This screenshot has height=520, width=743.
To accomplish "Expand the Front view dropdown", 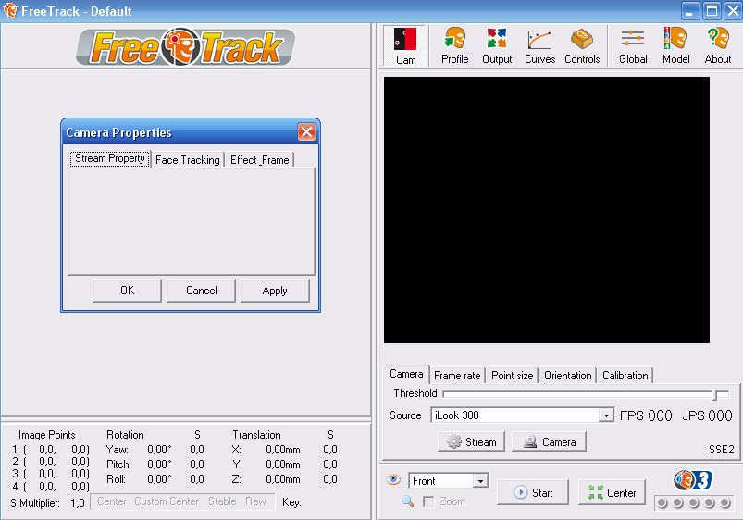I will coord(480,480).
